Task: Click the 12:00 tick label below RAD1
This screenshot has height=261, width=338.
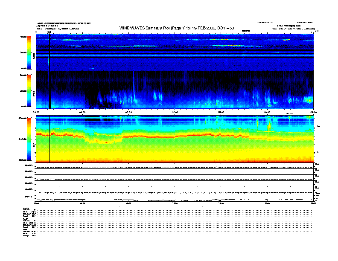Action: (x=175, y=112)
